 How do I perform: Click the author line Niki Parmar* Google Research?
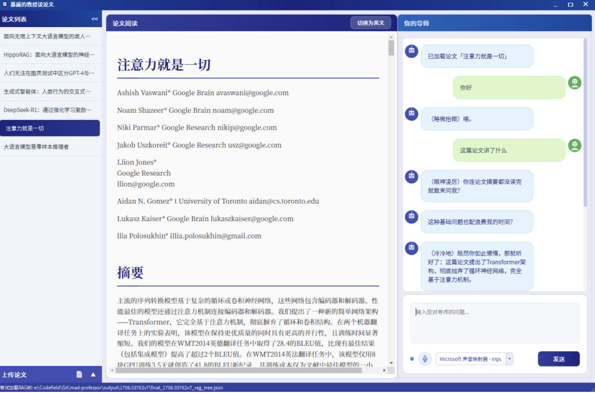(x=197, y=128)
